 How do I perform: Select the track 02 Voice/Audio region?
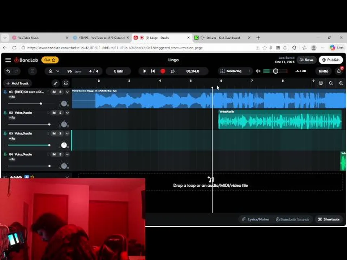tap(280, 120)
